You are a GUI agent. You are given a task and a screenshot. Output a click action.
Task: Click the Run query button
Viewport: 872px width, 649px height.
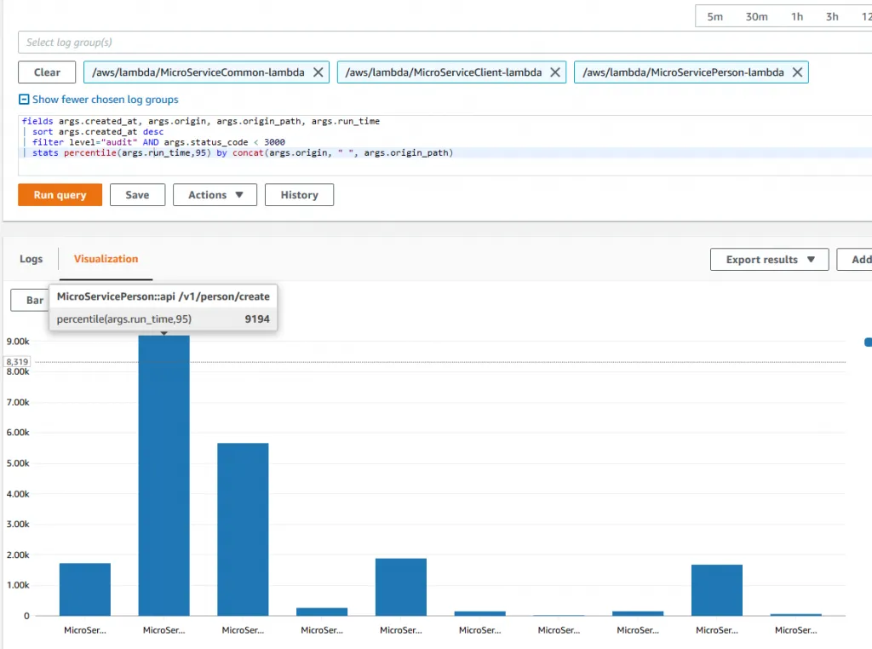point(60,195)
